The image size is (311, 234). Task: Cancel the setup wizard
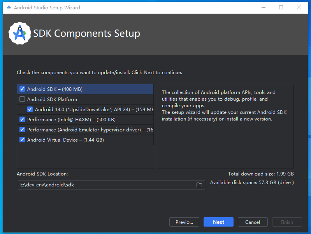point(253,222)
